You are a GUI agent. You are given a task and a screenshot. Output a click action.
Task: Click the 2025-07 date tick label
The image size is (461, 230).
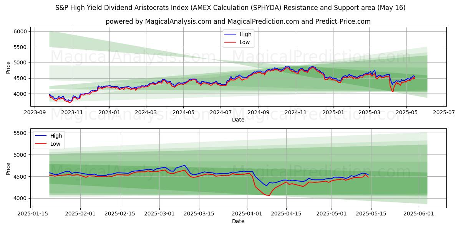(x=443, y=113)
